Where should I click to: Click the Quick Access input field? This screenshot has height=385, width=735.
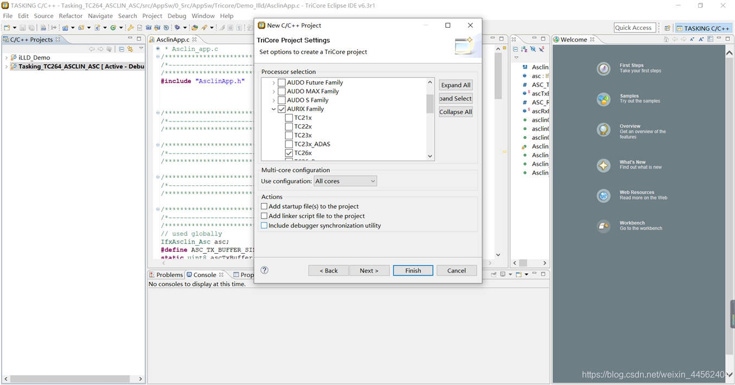coord(635,28)
